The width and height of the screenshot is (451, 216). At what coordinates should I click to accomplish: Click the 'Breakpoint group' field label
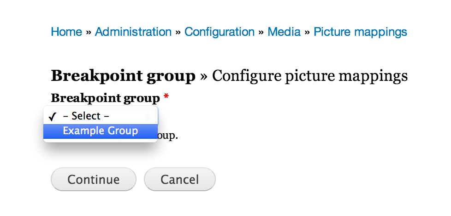[x=105, y=98]
